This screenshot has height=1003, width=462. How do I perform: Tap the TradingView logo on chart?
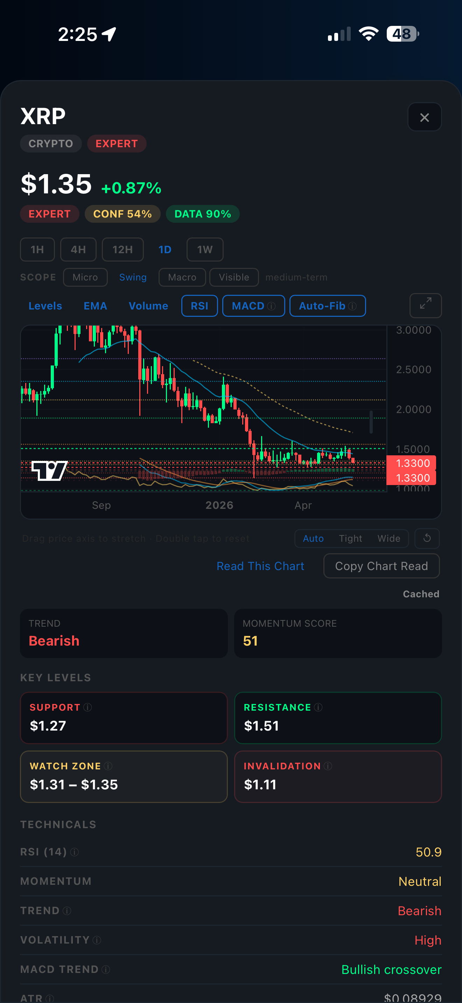pos(49,470)
